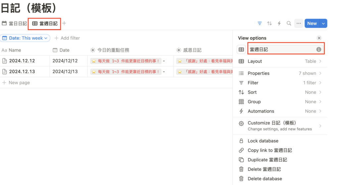Switch to the 當日日記 tab
The width and height of the screenshot is (339, 185).
click(14, 24)
